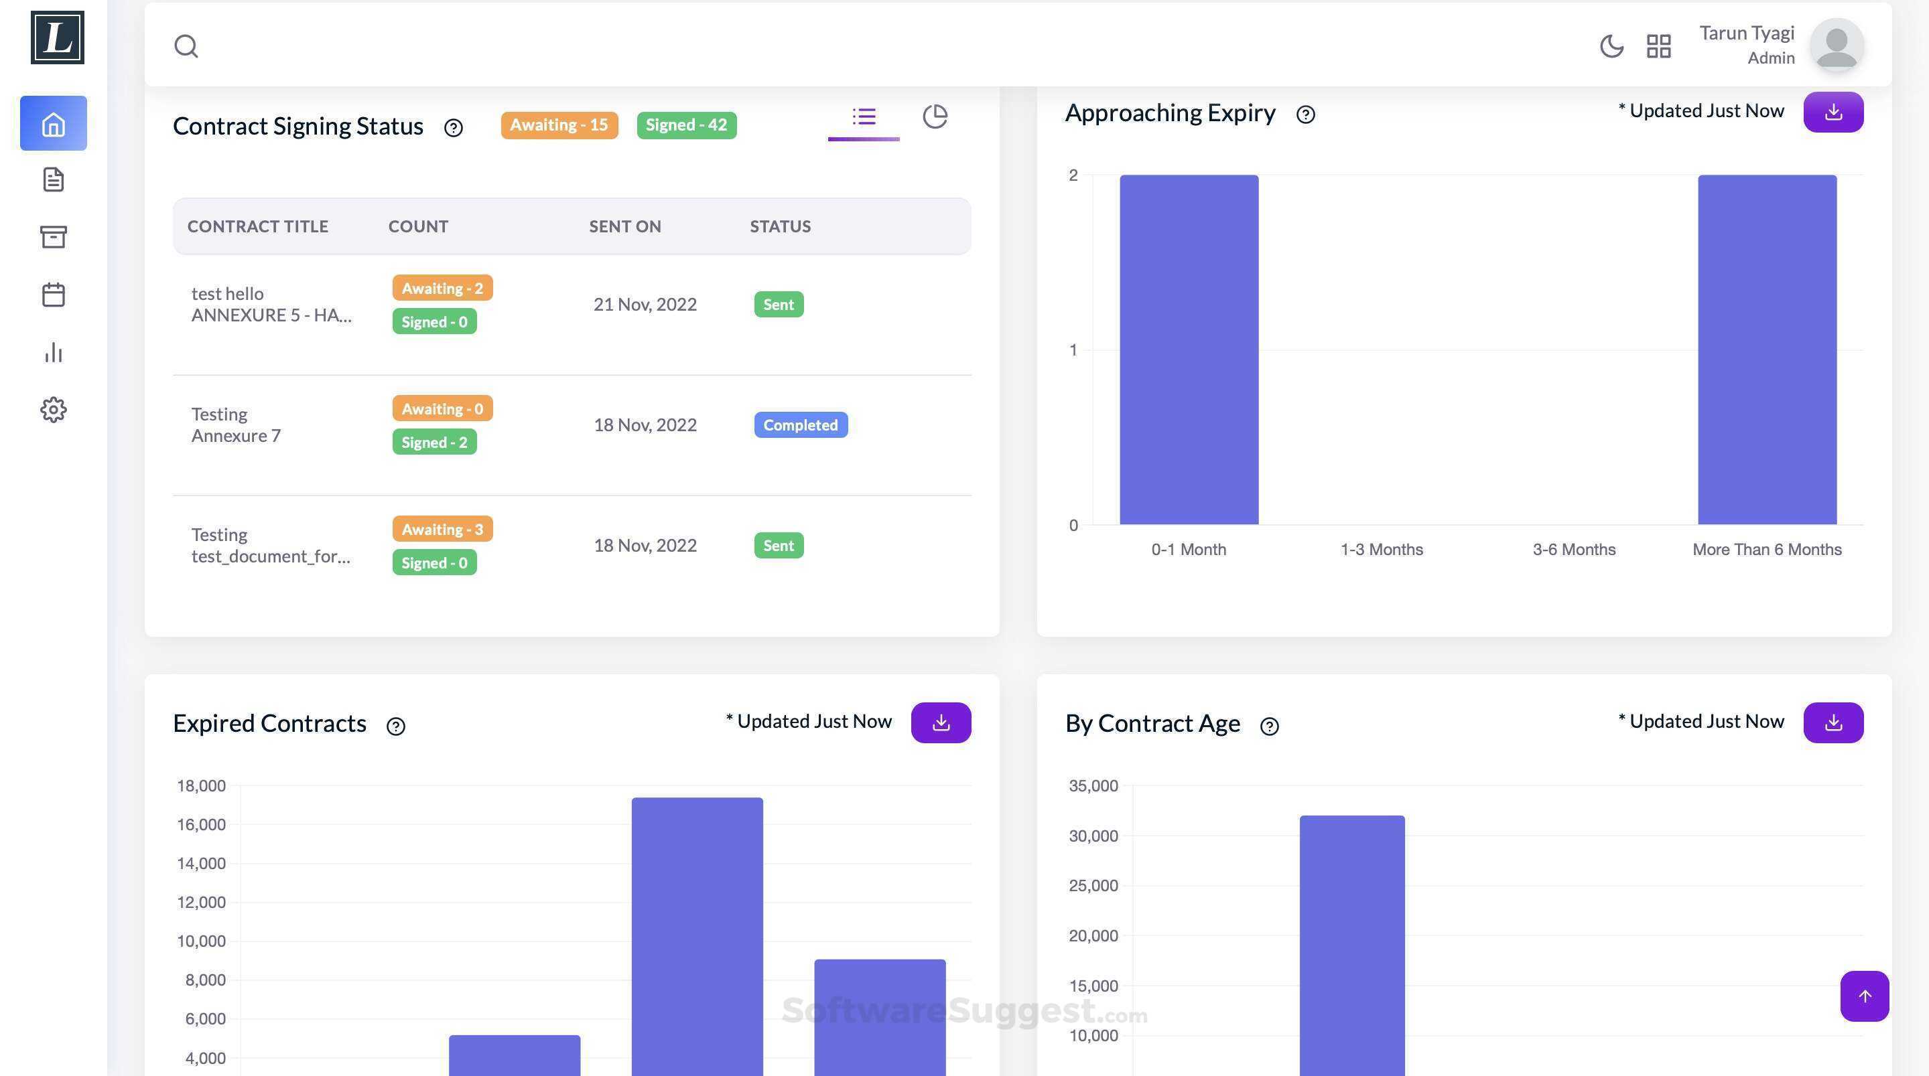Click the 0-1 Month expiry bar
1929x1076 pixels.
[1189, 350]
